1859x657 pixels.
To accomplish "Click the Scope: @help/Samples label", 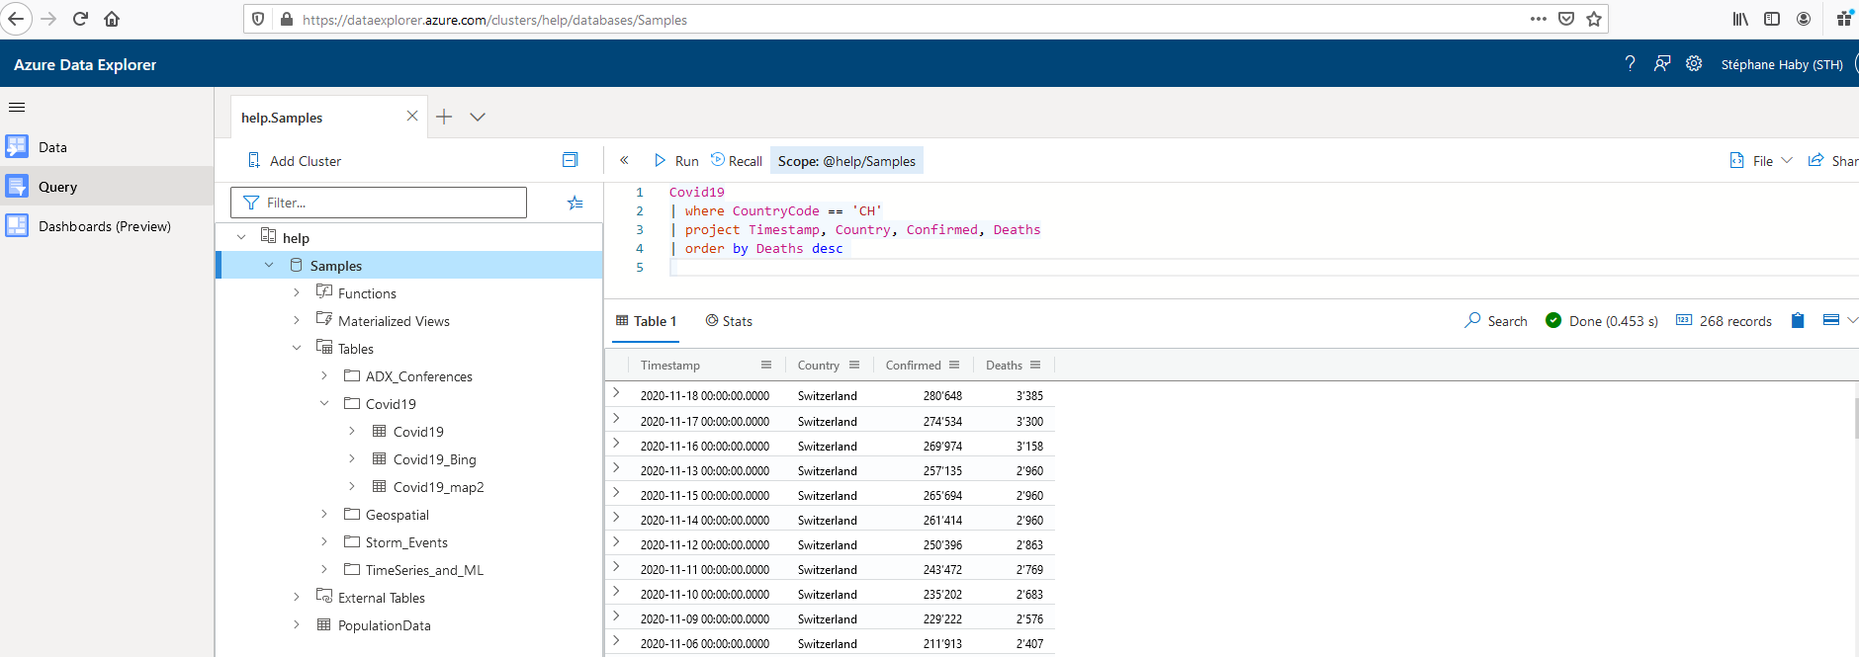I will point(846,161).
